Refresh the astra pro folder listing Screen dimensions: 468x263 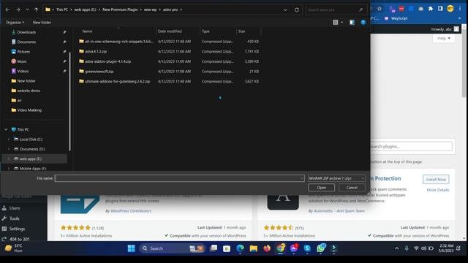(x=297, y=9)
